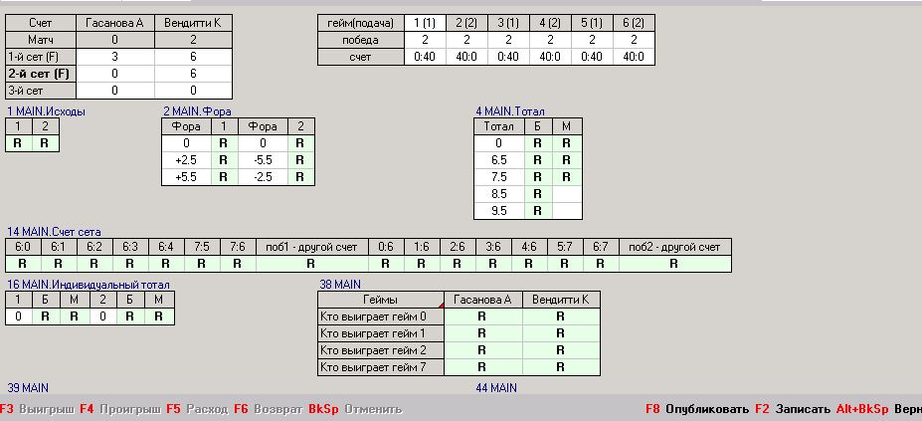Select R under set score 5:7
The width and height of the screenshot is (922, 421).
(x=565, y=264)
